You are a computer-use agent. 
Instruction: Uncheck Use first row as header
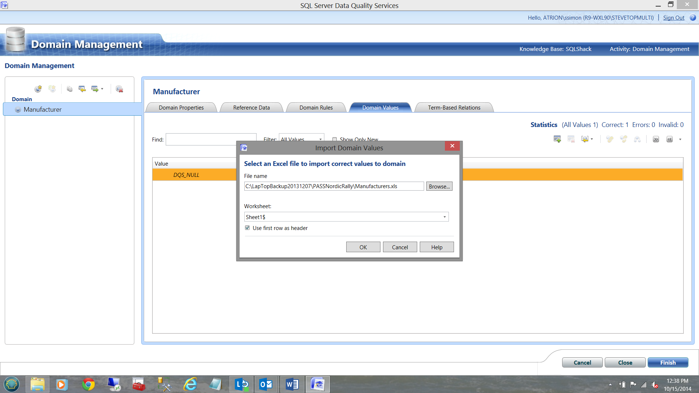247,228
